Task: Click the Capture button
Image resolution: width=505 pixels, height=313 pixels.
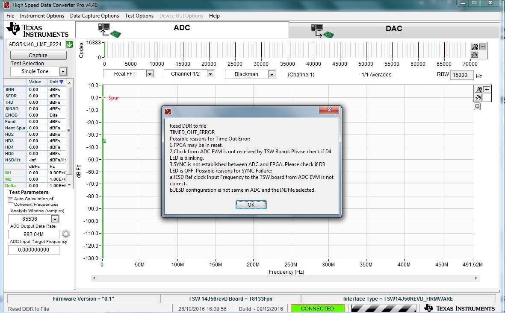Action: (38, 56)
